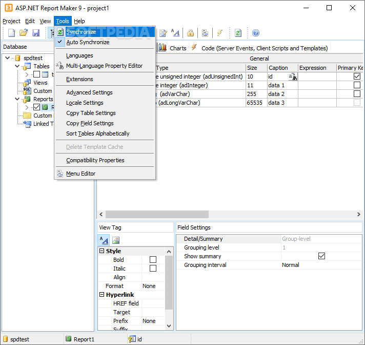Toggle the Show summary checkbox

point(321,256)
